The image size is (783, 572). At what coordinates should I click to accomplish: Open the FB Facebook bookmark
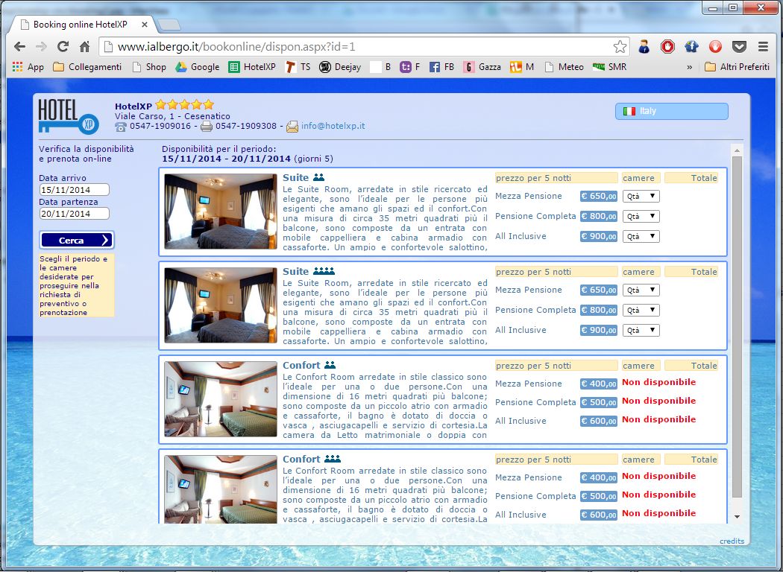pyautogui.click(x=442, y=67)
